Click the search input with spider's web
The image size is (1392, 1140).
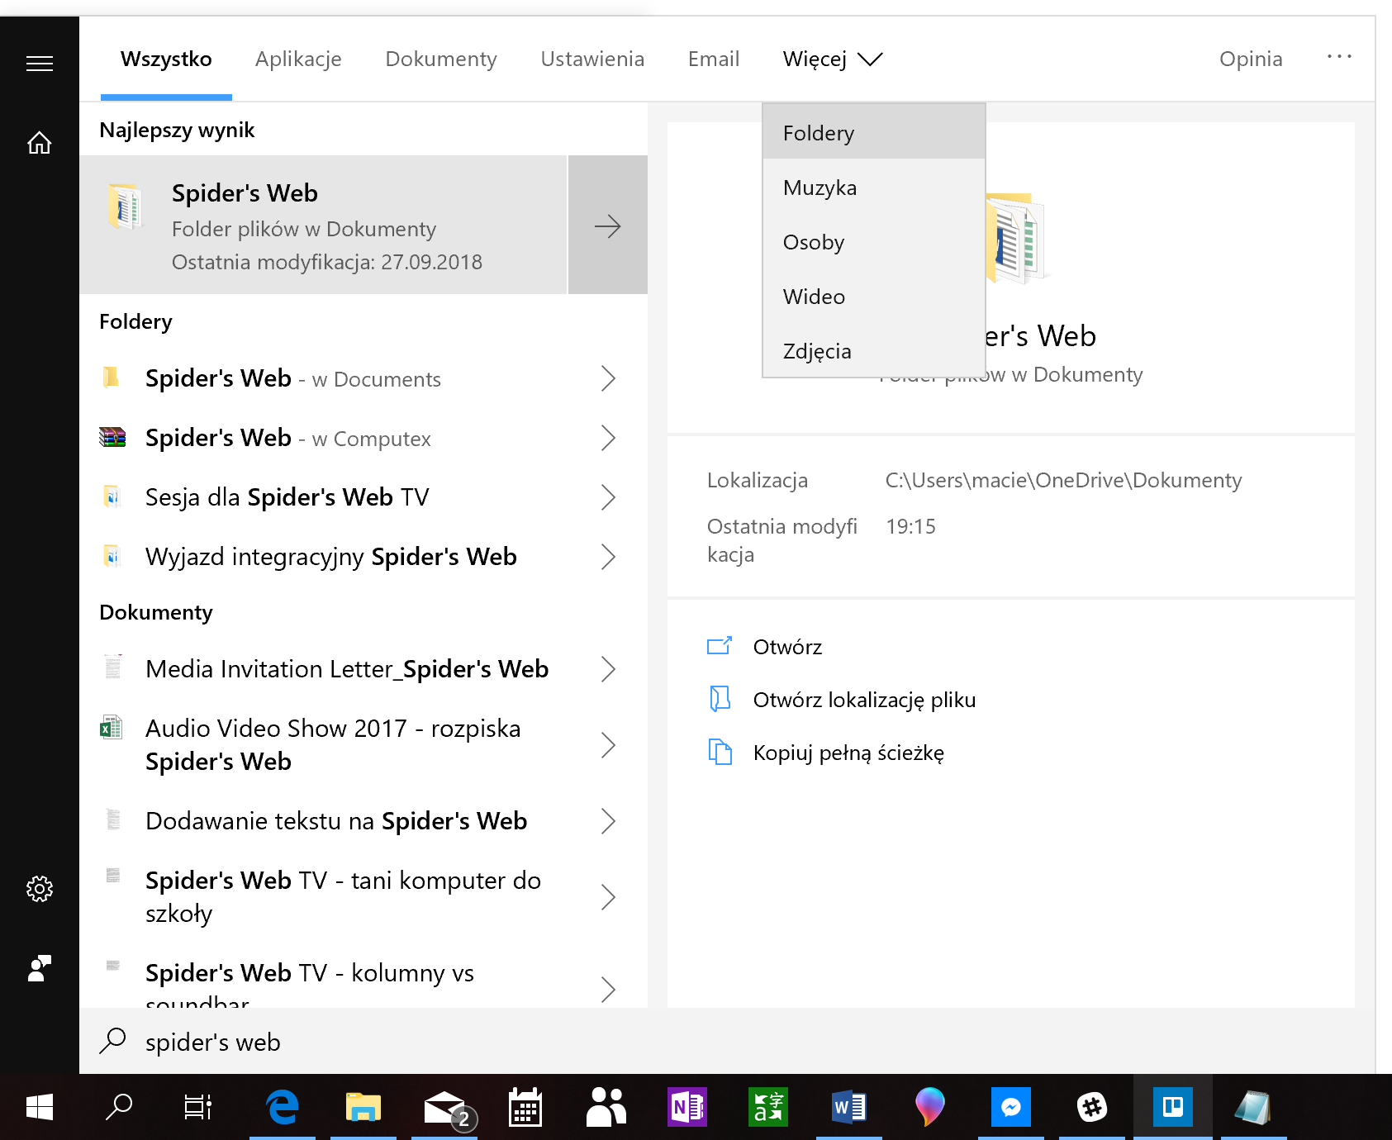coord(727,1041)
